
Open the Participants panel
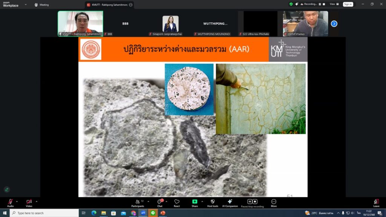(138, 202)
